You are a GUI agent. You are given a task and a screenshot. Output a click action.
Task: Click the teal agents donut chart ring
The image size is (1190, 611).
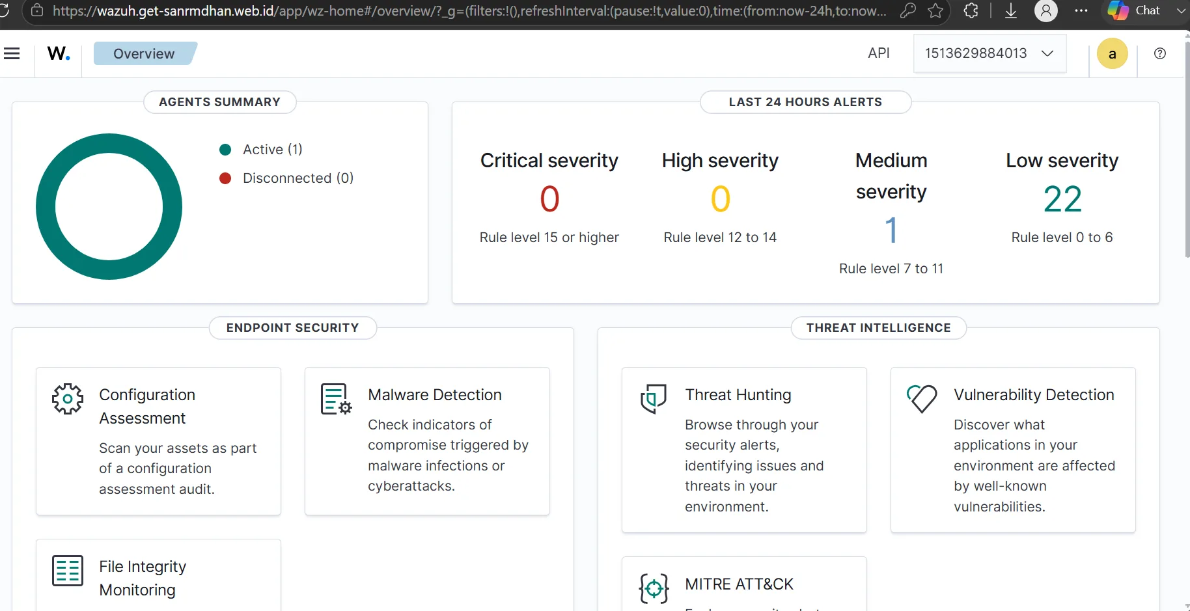click(45, 207)
